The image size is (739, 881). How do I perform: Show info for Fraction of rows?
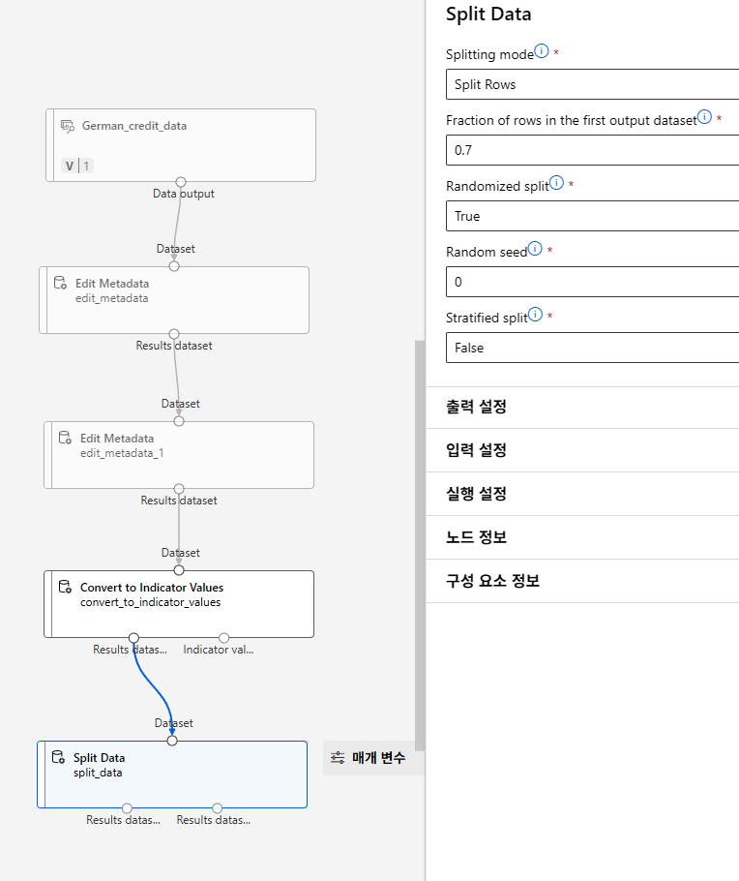pos(704,117)
